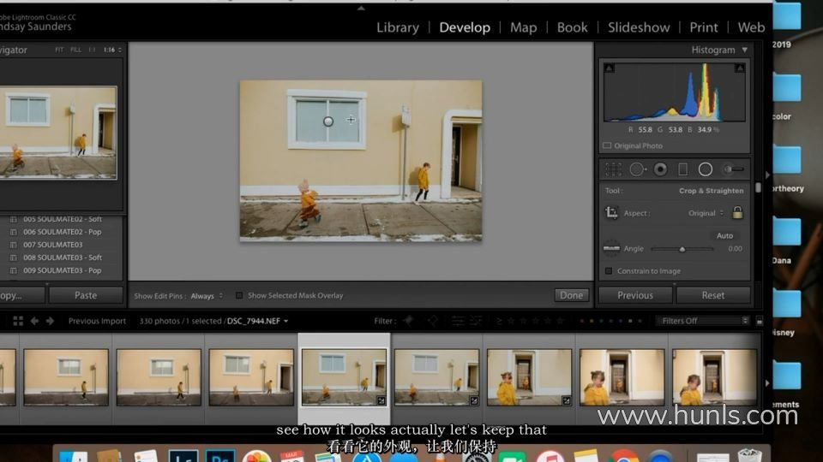
Task: Click the go forward arrow above filmstrip
Action: 50,321
